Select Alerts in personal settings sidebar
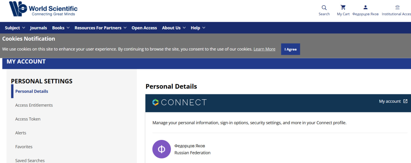This screenshot has width=411, height=163. (x=21, y=133)
